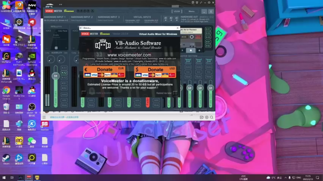Open EQ for the B1 bus
The width and height of the screenshot is (323, 181).
[x=199, y=72]
